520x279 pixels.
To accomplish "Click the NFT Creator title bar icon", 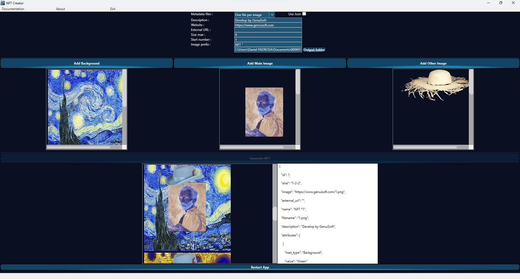I will click(3, 3).
